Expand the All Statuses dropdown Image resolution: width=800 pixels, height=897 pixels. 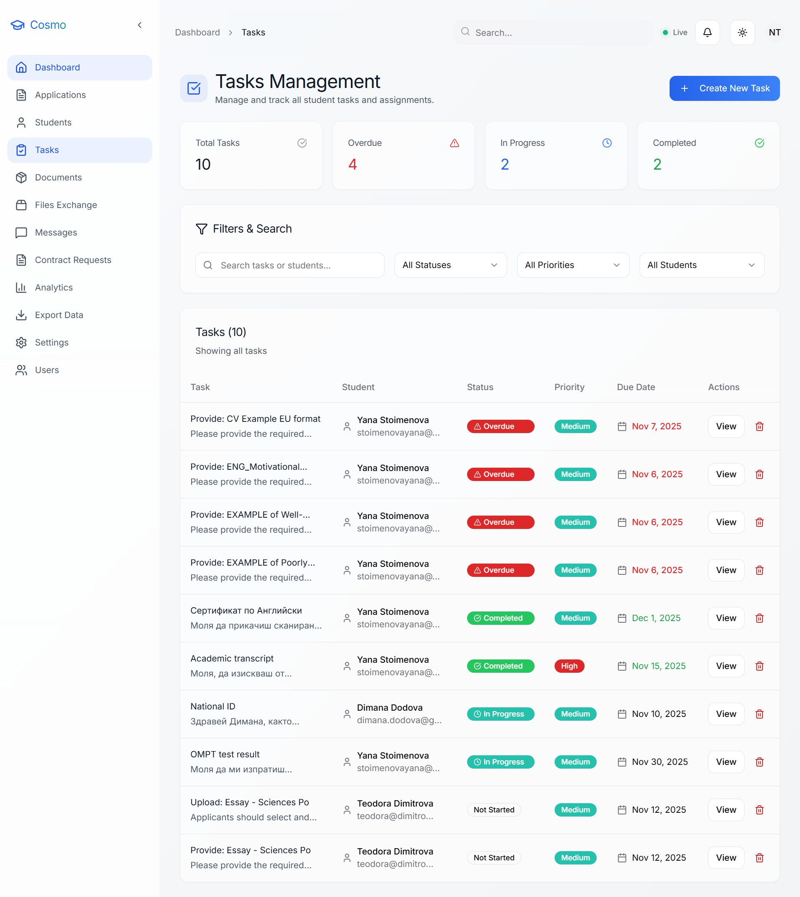click(450, 265)
